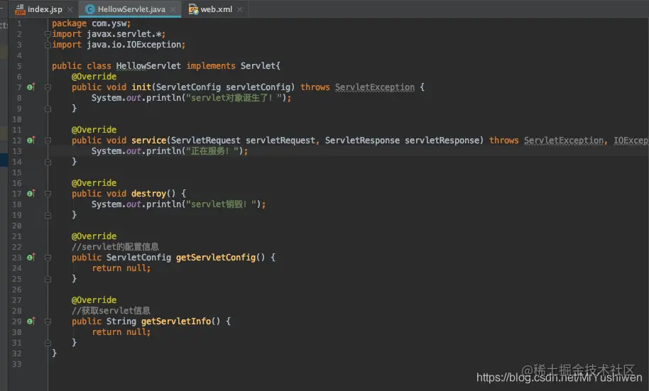This screenshot has width=649, height=391.
Task: Click 'return null;' at line 30
Action: (x=121, y=332)
